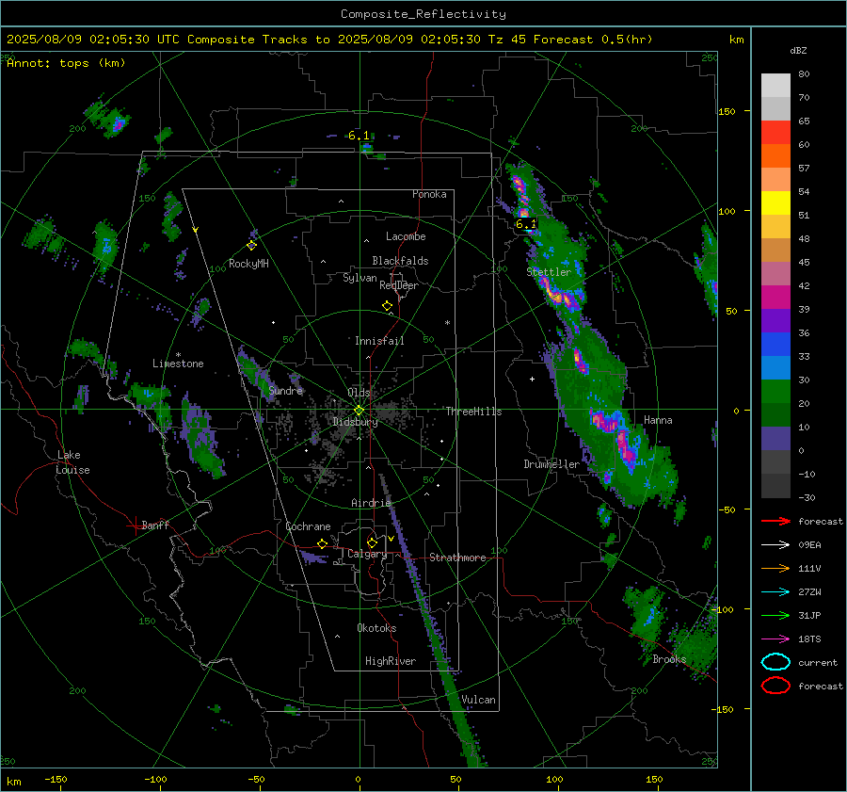
Task: Click the Blackfalds city label
Action: click(400, 261)
